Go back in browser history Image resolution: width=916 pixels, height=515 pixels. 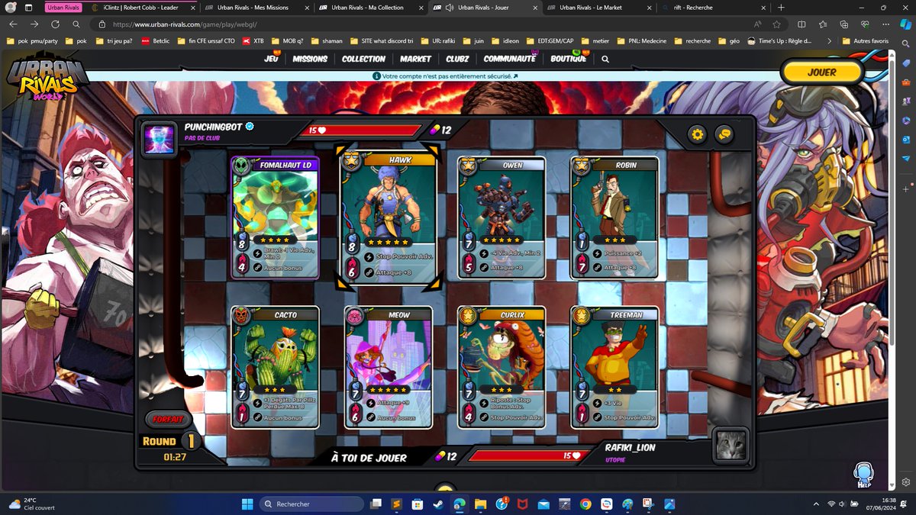(13, 24)
